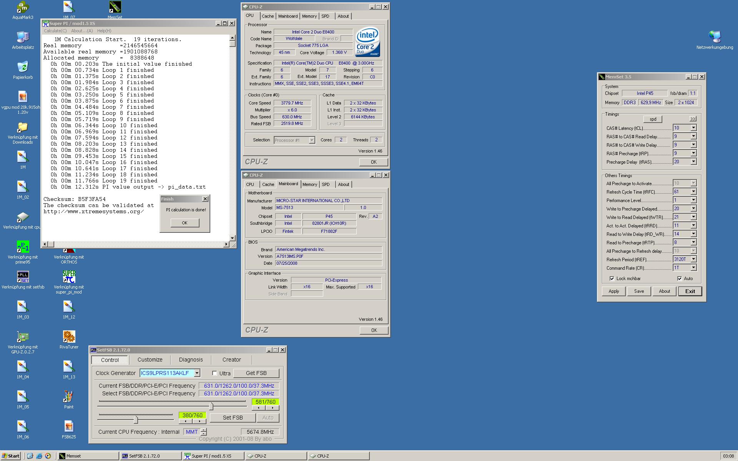The image size is (738, 461).
Task: Click Apply button in MemSet
Action: [x=614, y=291]
